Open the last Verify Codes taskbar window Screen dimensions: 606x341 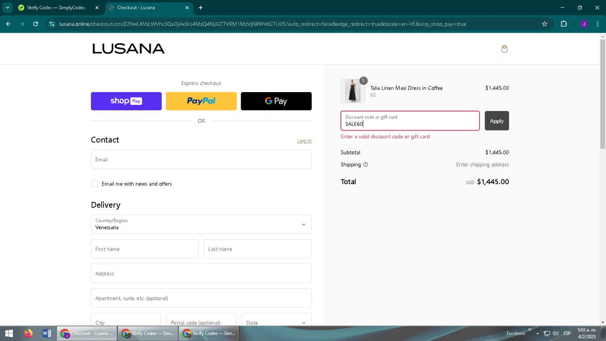click(209, 333)
